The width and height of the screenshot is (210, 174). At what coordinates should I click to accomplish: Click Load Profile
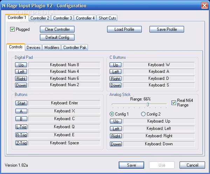click(x=124, y=29)
